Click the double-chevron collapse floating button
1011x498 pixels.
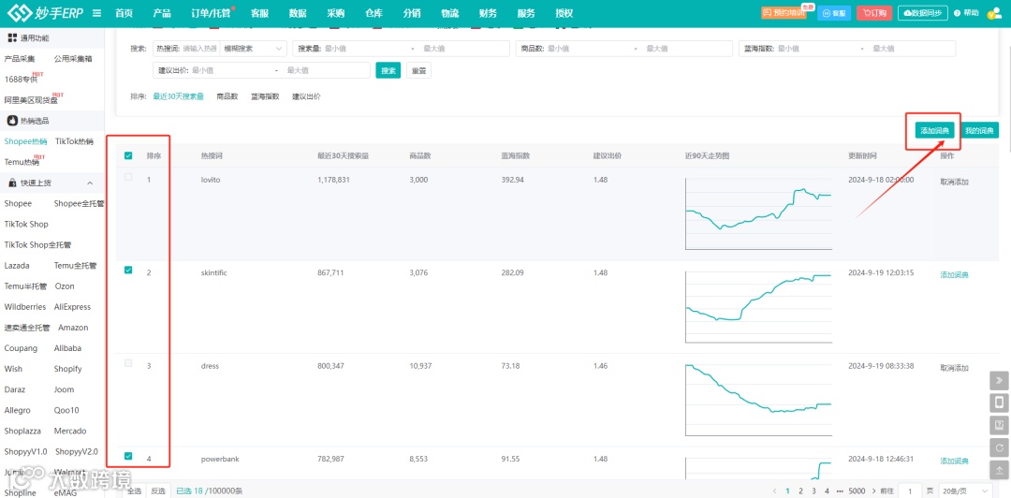click(x=1000, y=380)
